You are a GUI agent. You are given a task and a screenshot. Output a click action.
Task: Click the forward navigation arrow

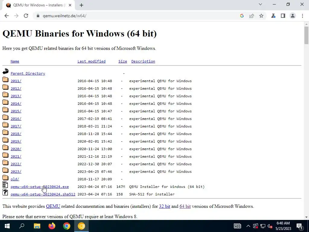click(16, 16)
